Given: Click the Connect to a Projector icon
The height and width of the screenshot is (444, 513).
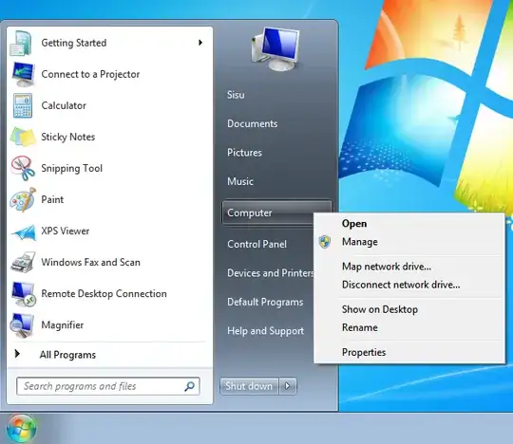Looking at the screenshot, I should 23,74.
